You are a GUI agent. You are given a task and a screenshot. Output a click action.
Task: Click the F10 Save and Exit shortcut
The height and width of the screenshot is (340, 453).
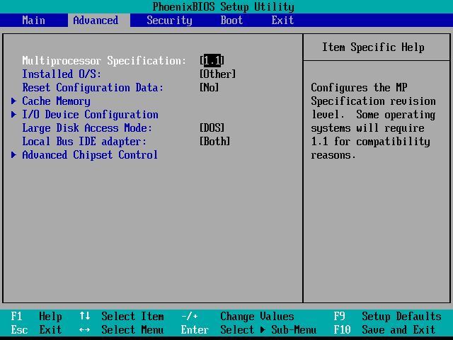point(384,329)
